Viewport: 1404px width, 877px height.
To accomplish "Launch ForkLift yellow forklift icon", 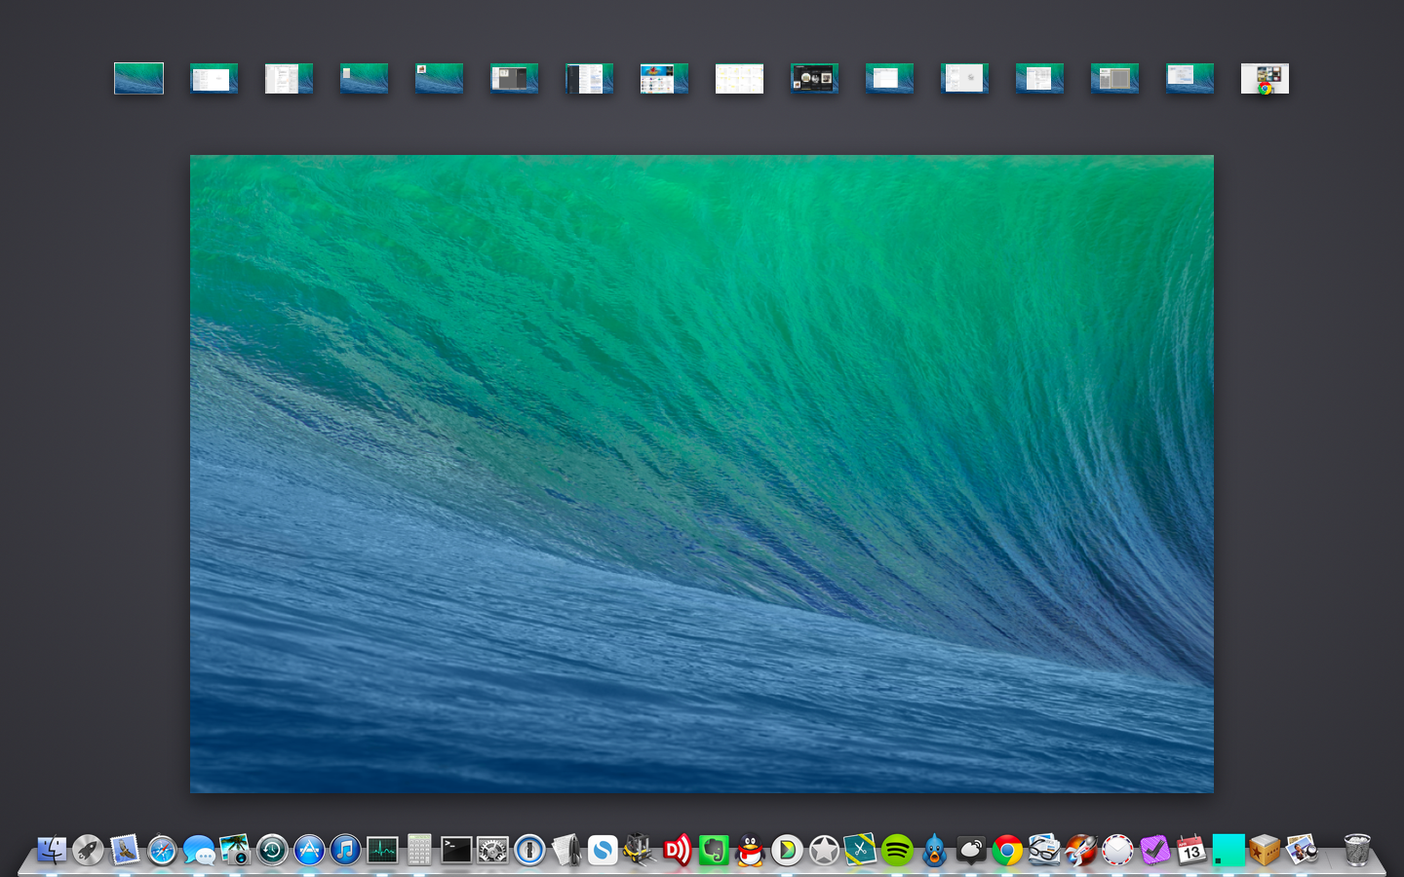I will 640,850.
